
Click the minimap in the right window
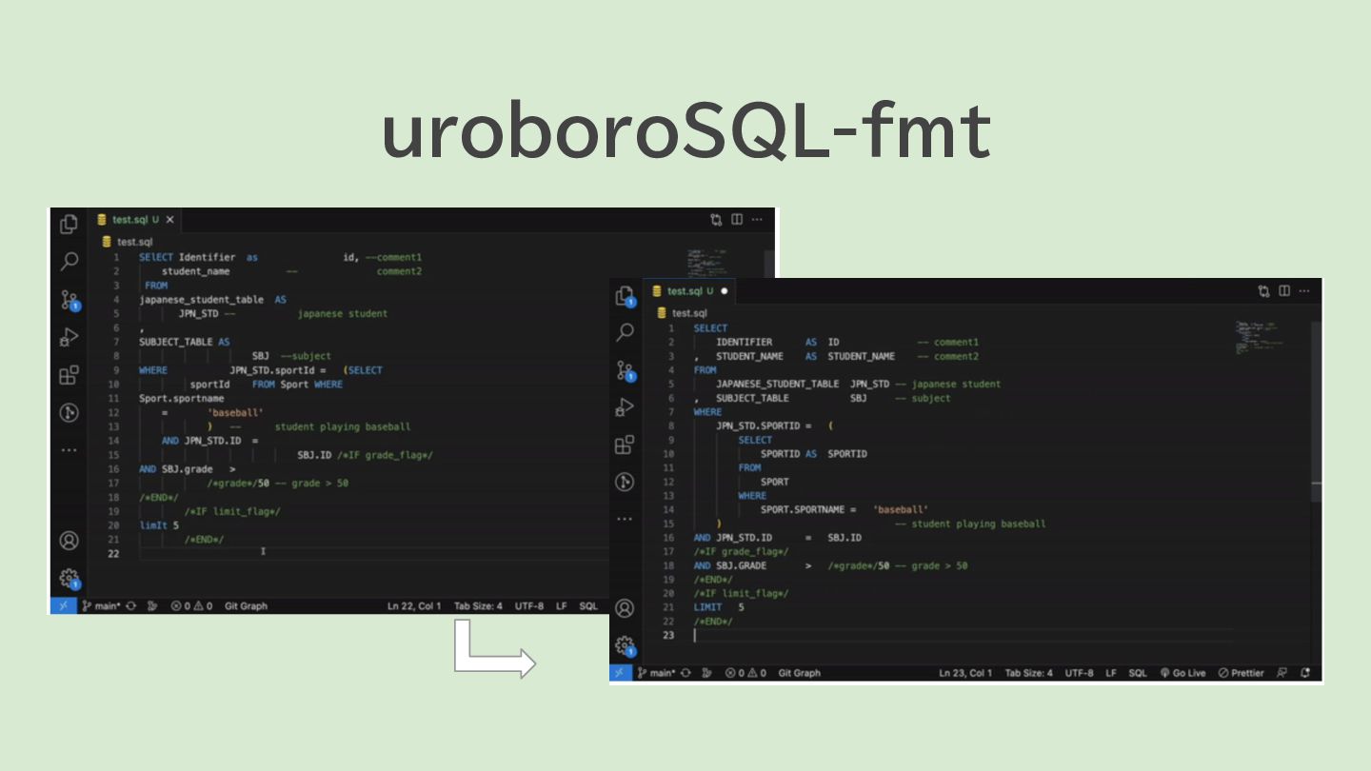[1260, 337]
